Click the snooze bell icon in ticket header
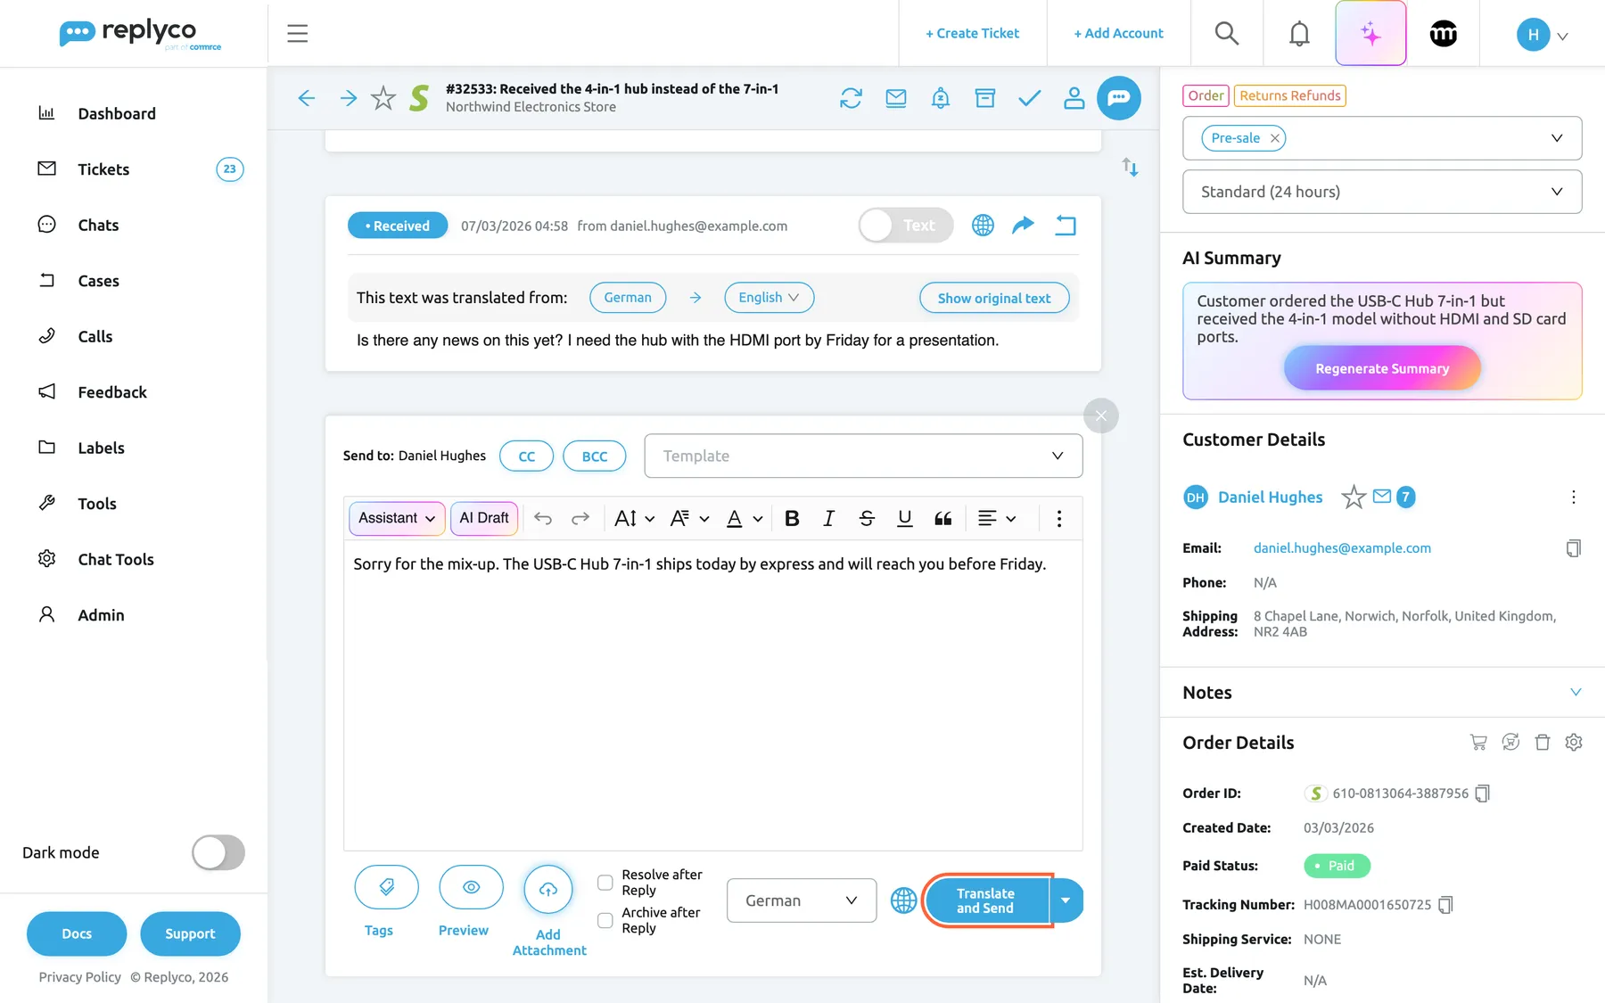The height and width of the screenshot is (1003, 1605). pyautogui.click(x=940, y=98)
